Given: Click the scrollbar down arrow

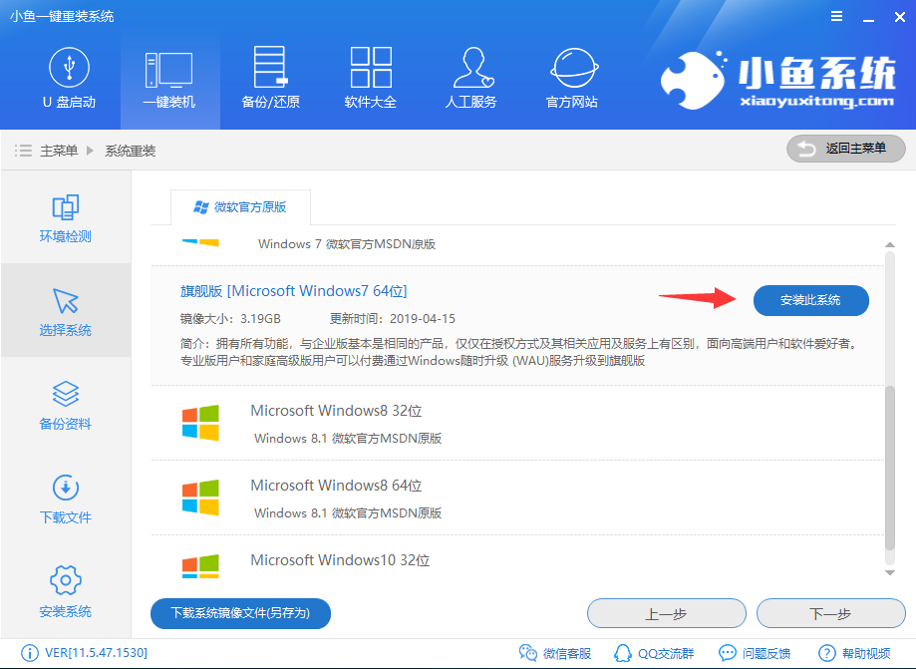Looking at the screenshot, I should pos(890,572).
